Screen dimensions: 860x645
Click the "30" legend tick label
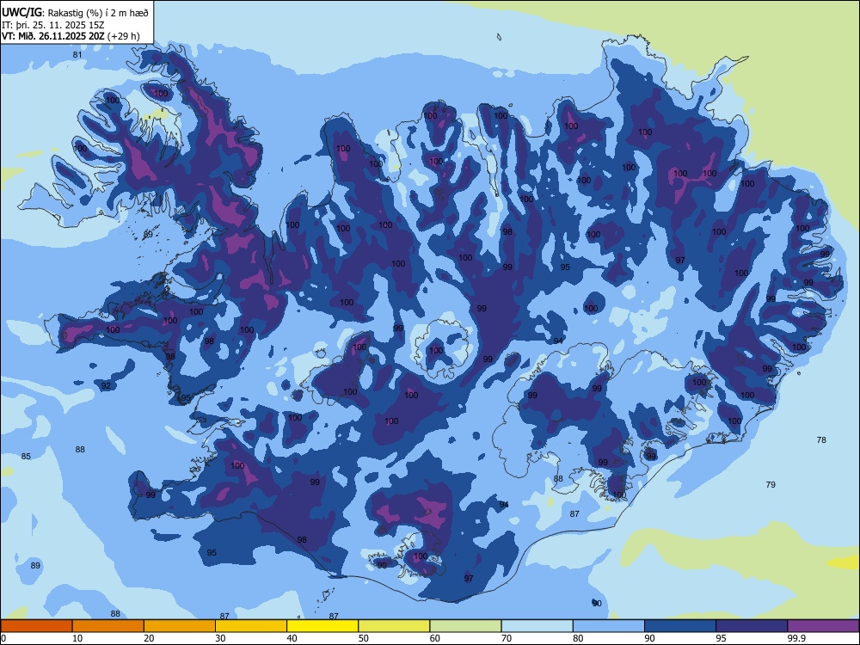tap(220, 638)
